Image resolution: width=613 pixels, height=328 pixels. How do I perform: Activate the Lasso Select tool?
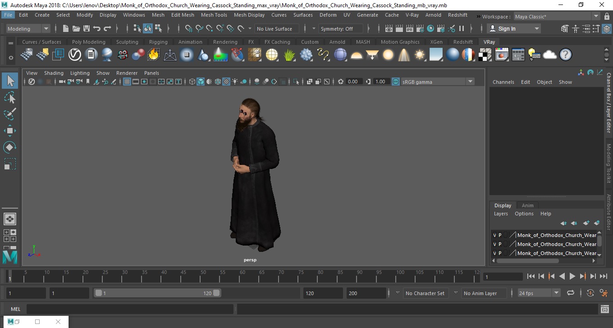(x=10, y=97)
